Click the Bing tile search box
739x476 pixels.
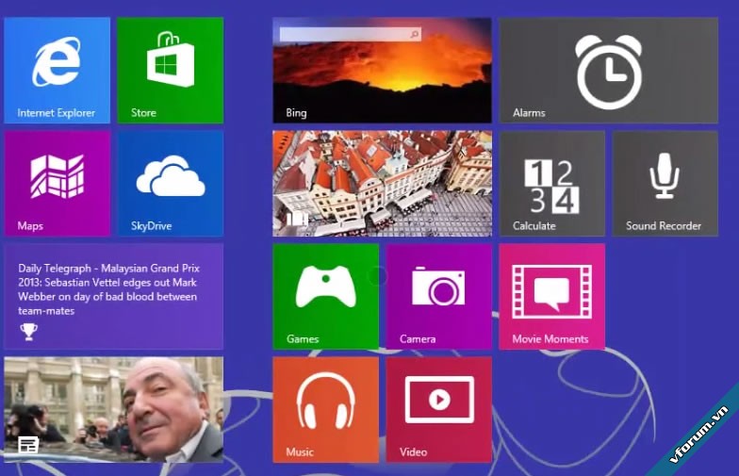[x=351, y=34]
